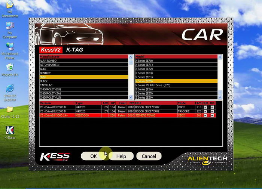
Task: Click the Cancel button
Action: coord(149,156)
